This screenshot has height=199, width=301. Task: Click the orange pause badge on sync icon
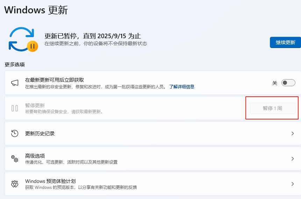click(33, 46)
